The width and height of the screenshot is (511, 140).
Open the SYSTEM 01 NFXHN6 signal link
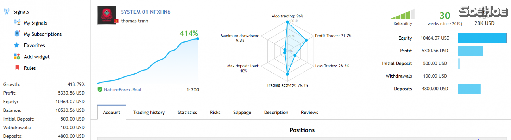click(146, 12)
